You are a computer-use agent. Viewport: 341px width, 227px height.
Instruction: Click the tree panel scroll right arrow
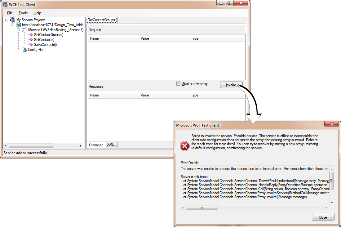(x=81, y=146)
